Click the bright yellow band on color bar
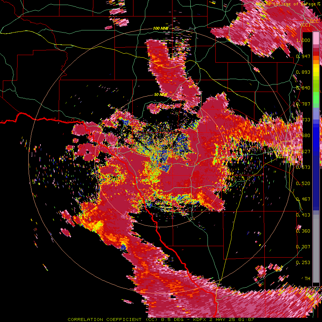The height and width of the screenshot is (322, 322). pos(316,70)
